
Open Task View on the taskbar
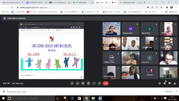pyautogui.click(x=58, y=98)
